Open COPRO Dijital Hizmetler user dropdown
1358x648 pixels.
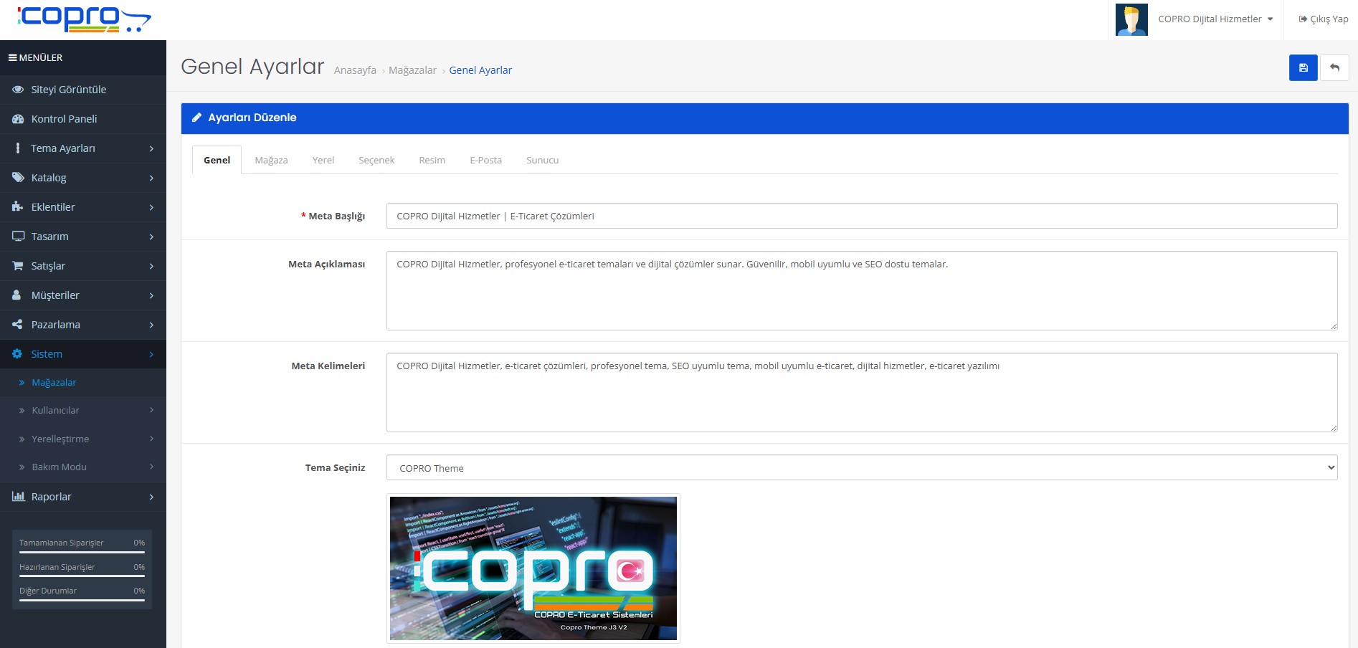click(1215, 19)
